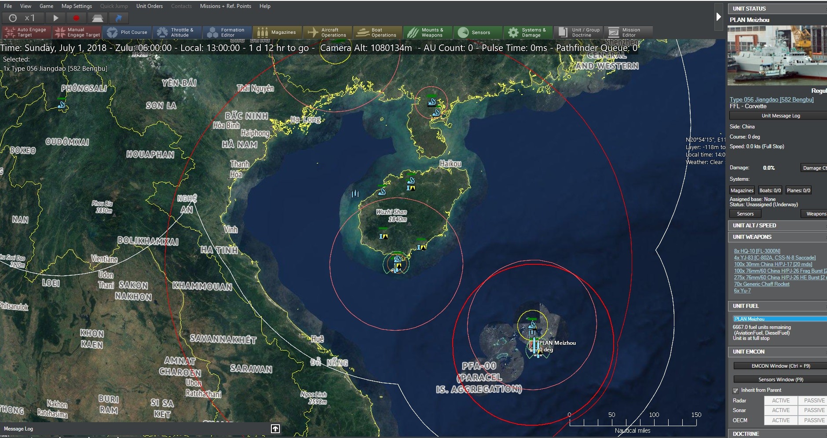Image resolution: width=827 pixels, height=438 pixels.
Task: Select the Auto Engage Target tool
Action: point(26,32)
